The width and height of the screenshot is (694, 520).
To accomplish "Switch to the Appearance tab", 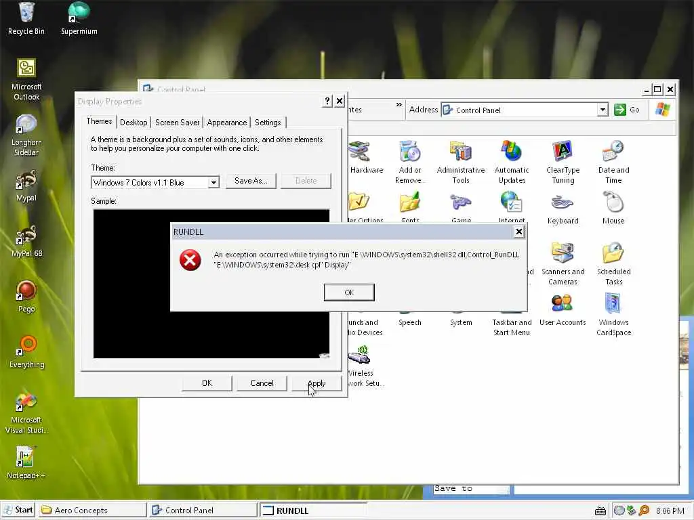I will 226,123.
